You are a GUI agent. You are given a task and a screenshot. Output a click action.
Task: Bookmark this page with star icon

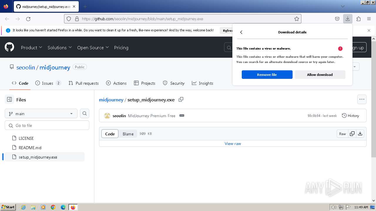(x=297, y=19)
